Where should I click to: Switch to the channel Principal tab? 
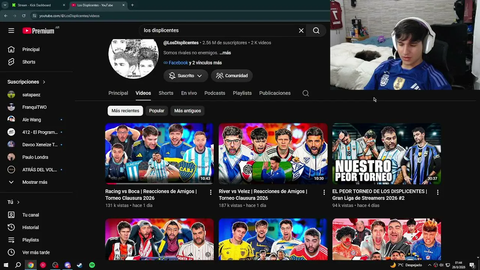point(118,93)
